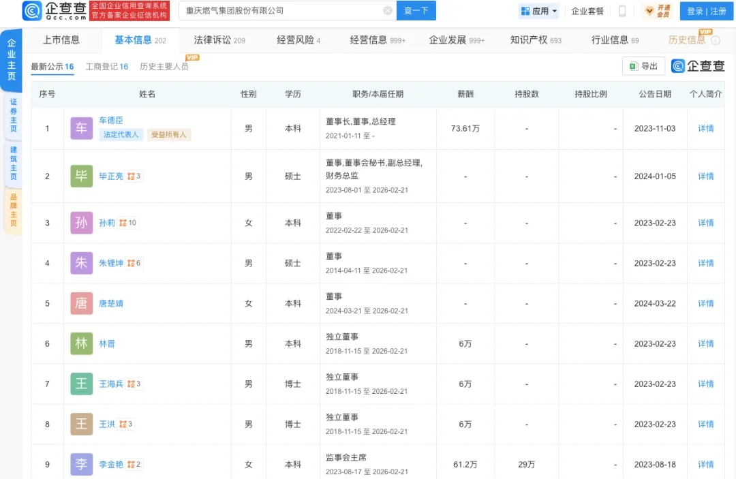Viewport: 736px width, 479px height.
Task: Go to 企业主页 side tab
Action: pos(12,59)
